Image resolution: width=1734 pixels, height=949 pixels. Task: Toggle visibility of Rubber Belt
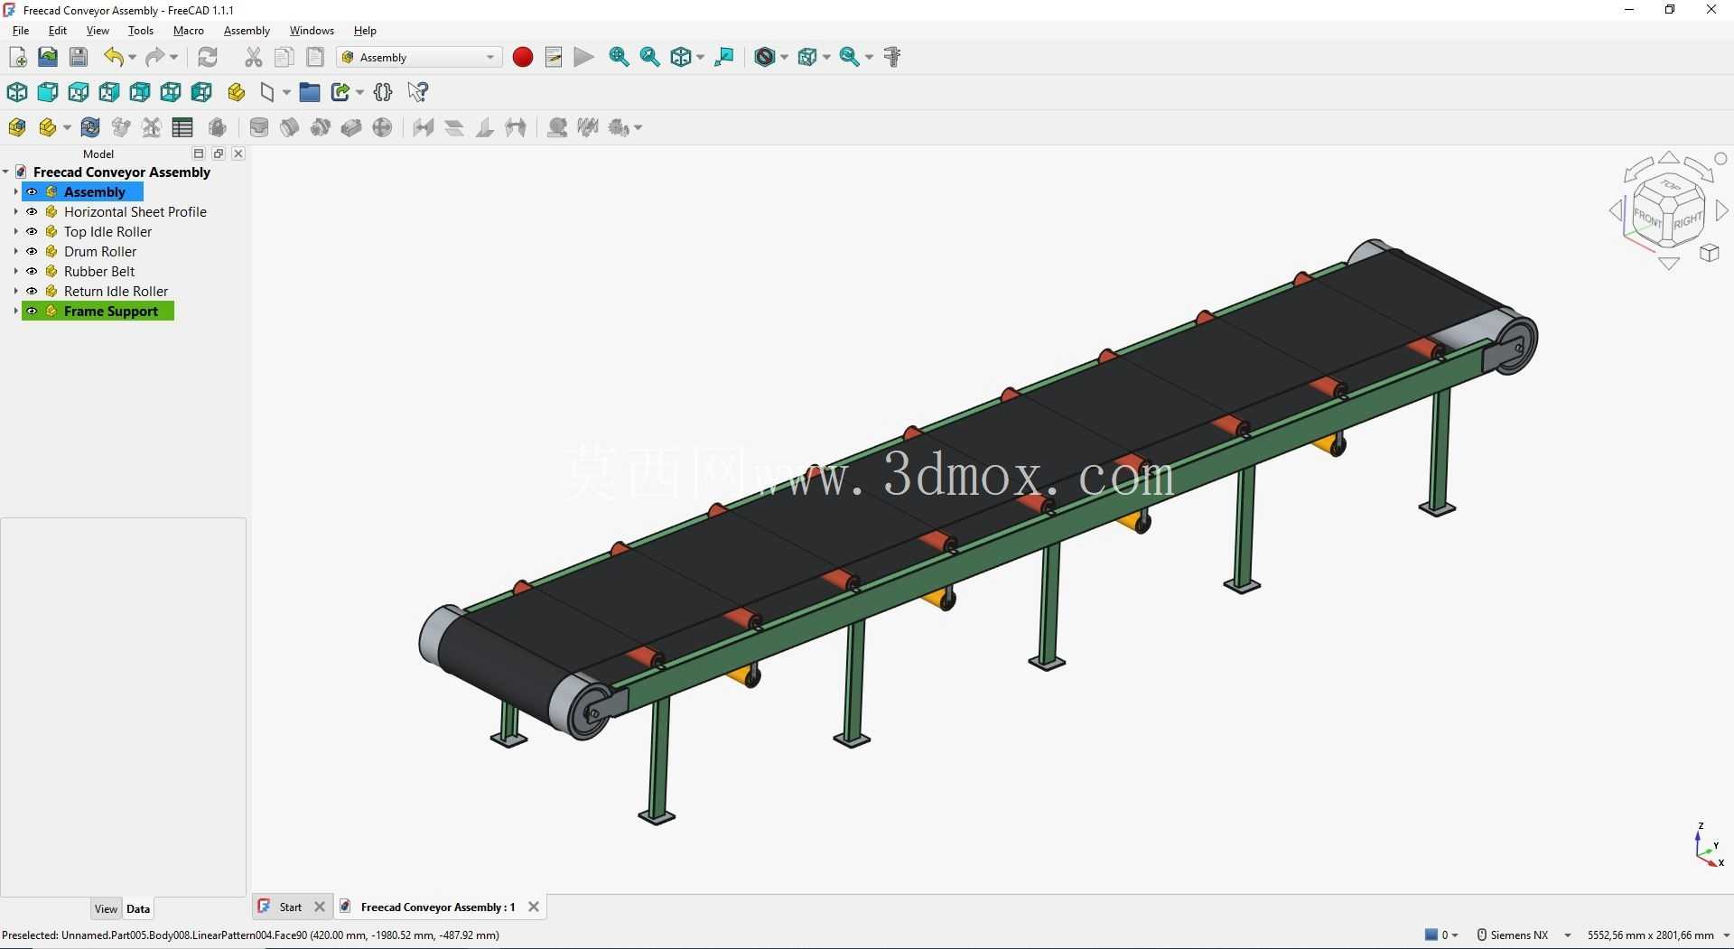(32, 272)
